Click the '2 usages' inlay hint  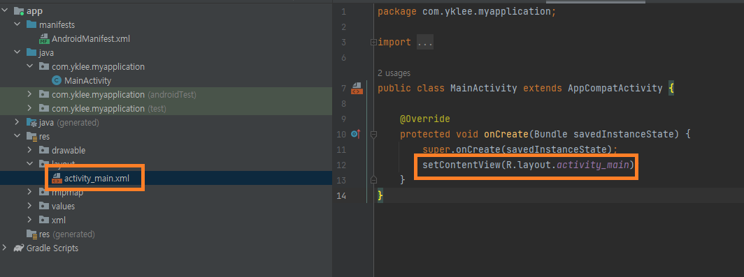[394, 73]
